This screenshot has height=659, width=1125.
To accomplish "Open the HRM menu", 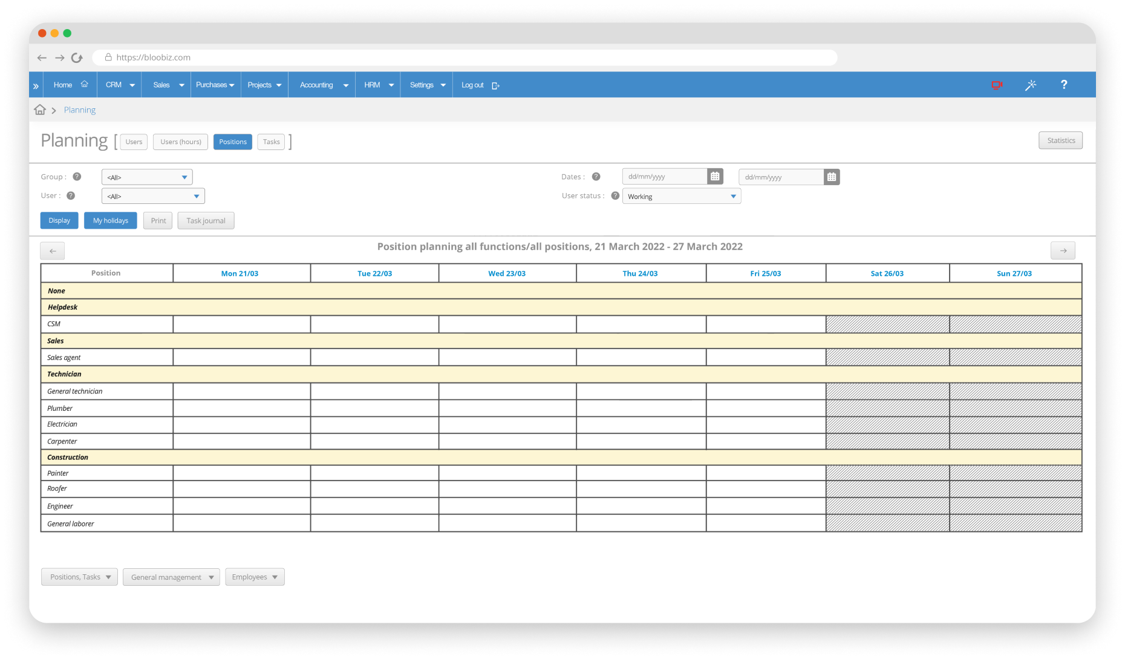I will tap(379, 85).
